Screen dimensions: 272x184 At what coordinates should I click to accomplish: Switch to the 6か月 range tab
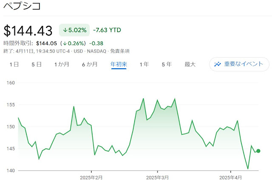coord(90,64)
